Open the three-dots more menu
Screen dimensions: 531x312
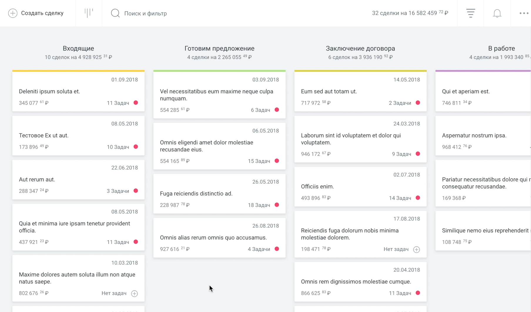pos(524,13)
